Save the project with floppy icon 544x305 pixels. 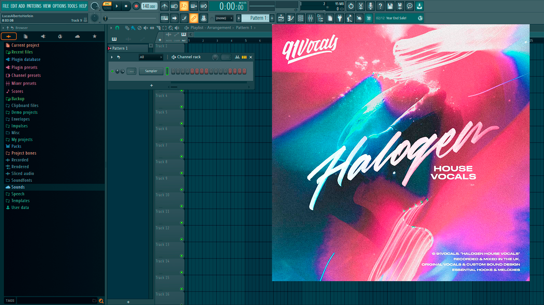390,6
